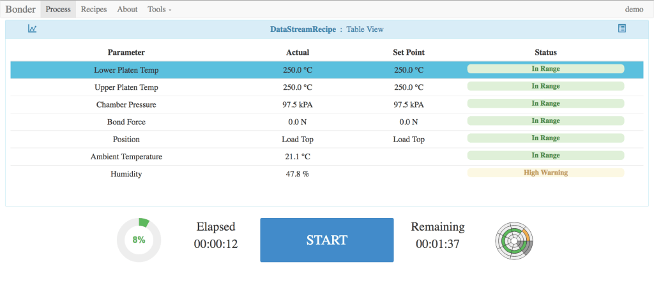The height and width of the screenshot is (290, 654).
Task: Click the Parameter column header
Action: (x=126, y=52)
